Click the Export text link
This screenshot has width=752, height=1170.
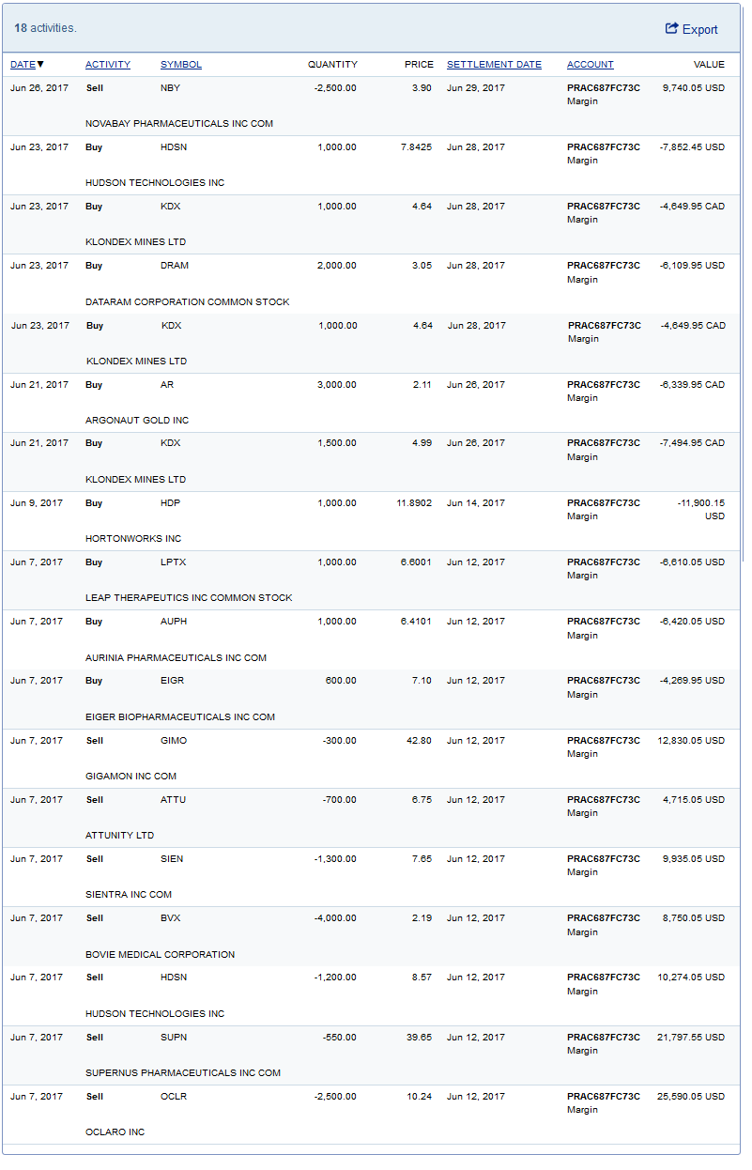(699, 29)
